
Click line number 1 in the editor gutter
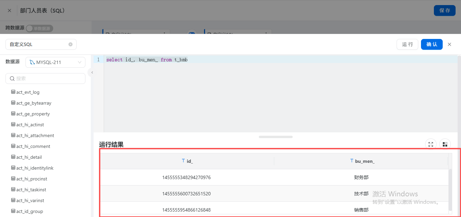tap(98, 60)
